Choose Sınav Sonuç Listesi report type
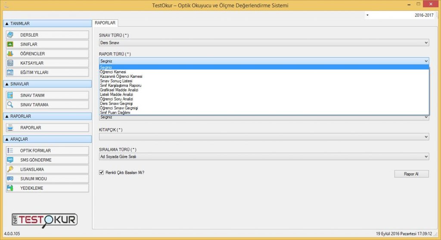Image resolution: width=441 pixels, height=240 pixels. [x=264, y=81]
